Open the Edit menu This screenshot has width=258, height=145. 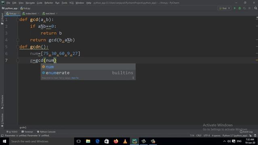pos(15,3)
